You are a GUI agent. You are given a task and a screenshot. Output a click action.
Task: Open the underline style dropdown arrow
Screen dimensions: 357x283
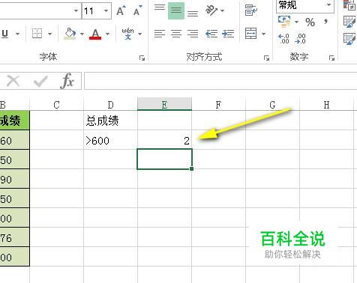pyautogui.click(x=17, y=34)
